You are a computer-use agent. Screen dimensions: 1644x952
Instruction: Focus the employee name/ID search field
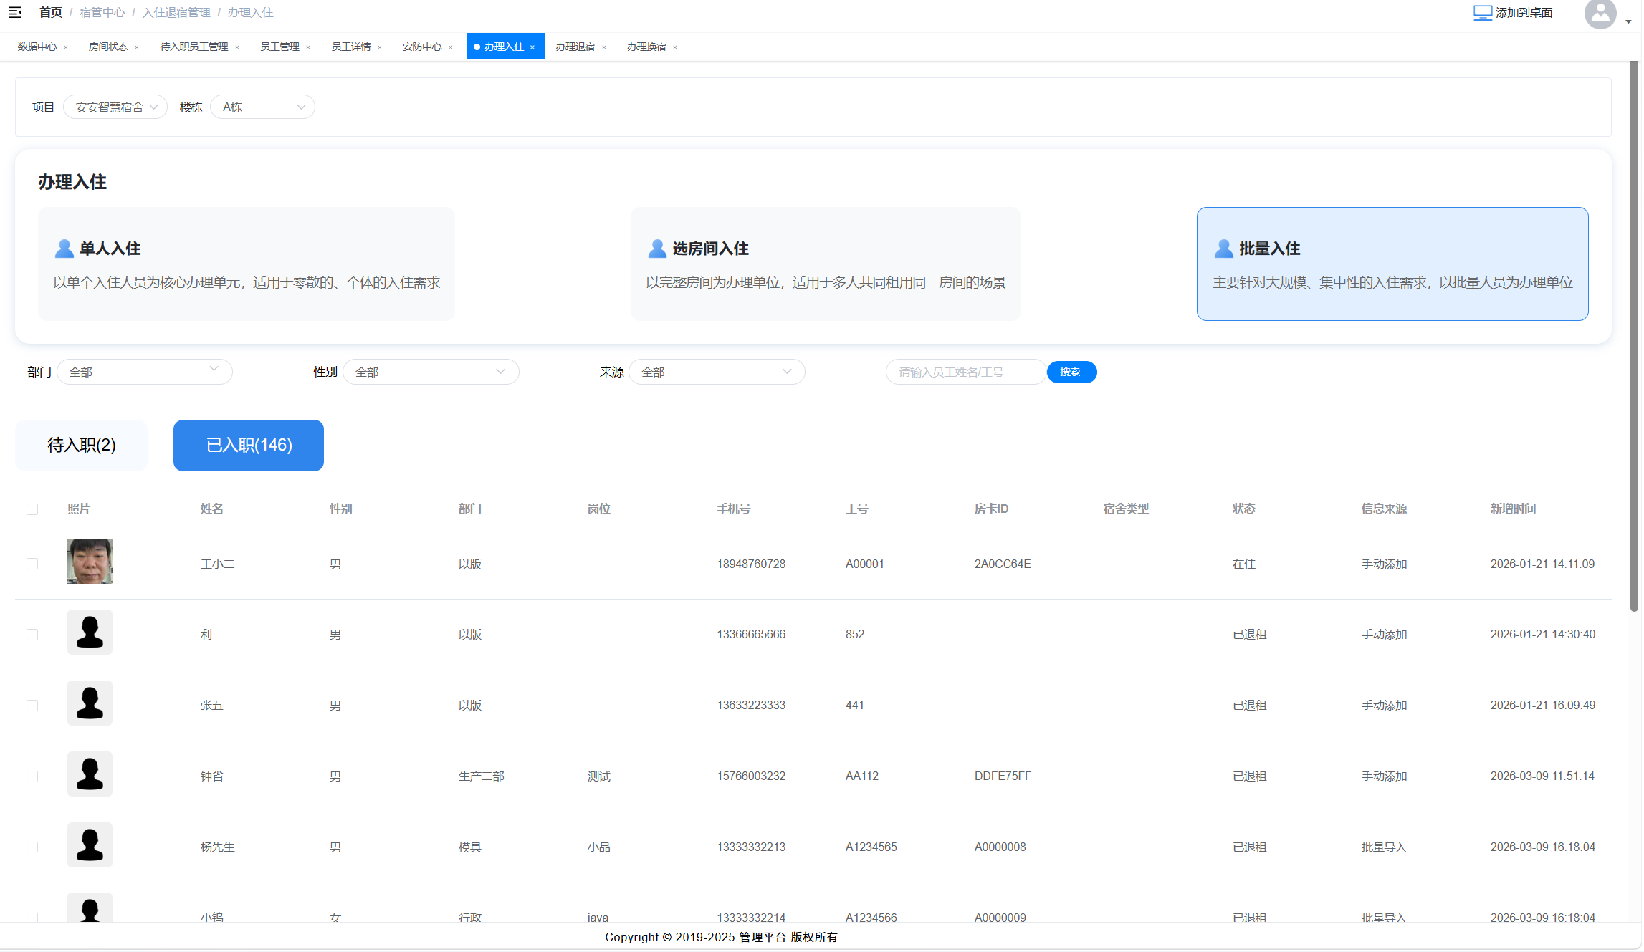[965, 372]
